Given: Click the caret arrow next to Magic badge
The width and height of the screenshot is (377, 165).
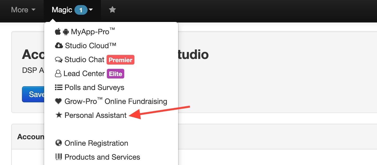Looking at the screenshot, I should pyautogui.click(x=91, y=10).
